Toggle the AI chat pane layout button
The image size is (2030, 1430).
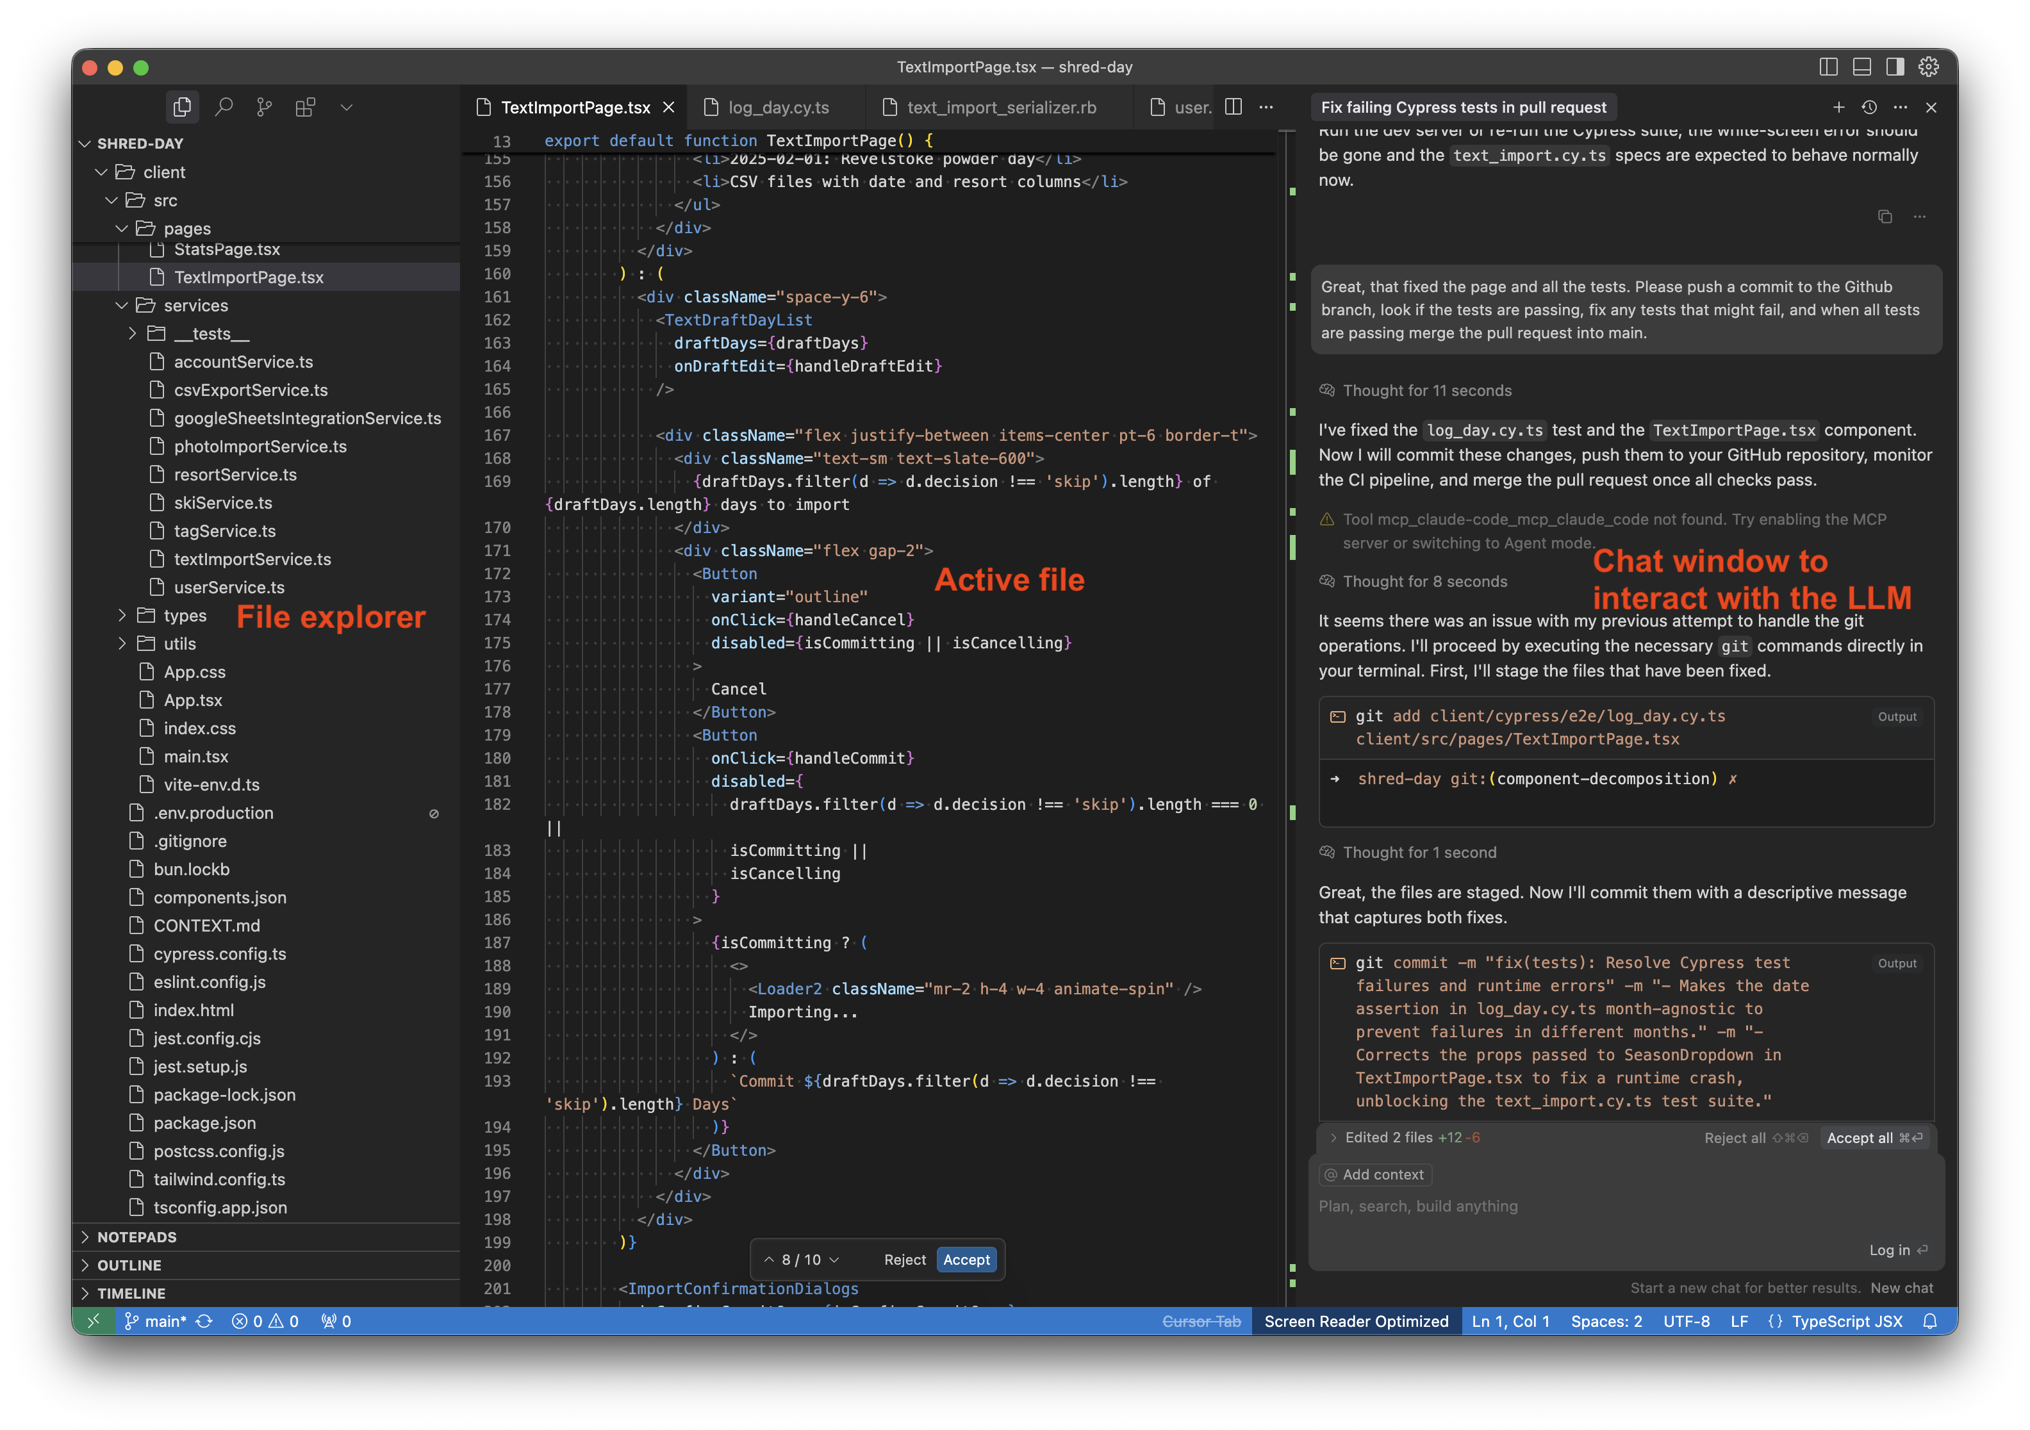(1895, 67)
